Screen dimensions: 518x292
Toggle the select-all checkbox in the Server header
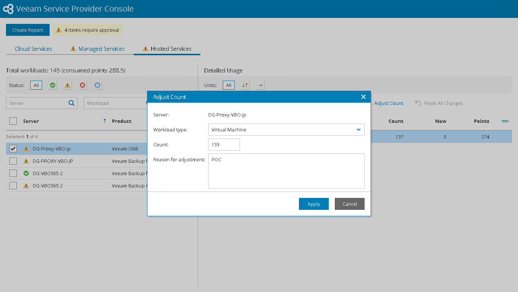[13, 121]
